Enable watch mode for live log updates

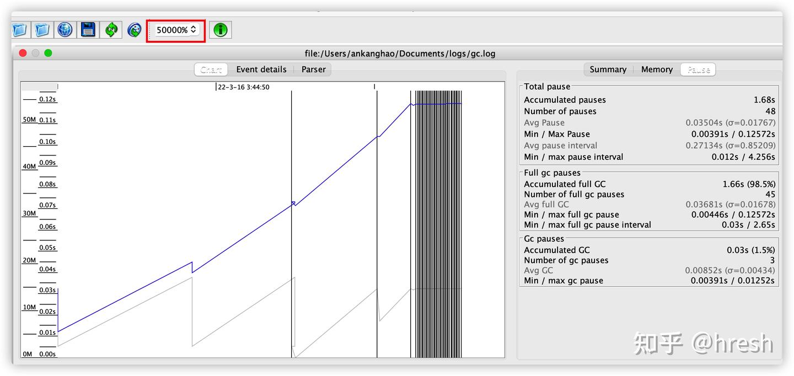pos(134,30)
